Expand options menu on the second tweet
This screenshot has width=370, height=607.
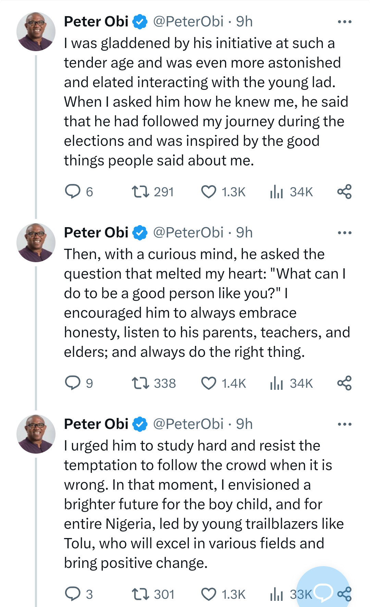(x=344, y=233)
